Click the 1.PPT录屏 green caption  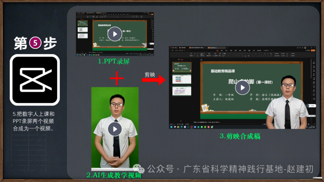tap(114, 61)
